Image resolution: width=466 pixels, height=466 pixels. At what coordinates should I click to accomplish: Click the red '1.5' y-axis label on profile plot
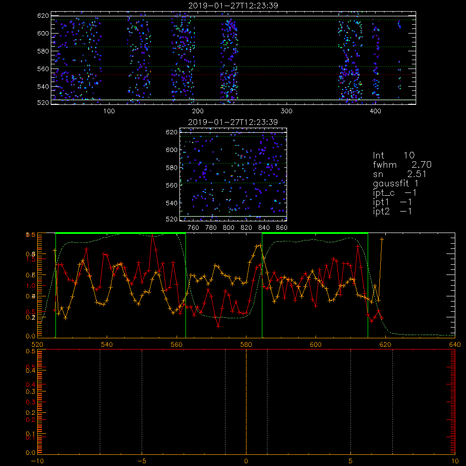pos(31,259)
